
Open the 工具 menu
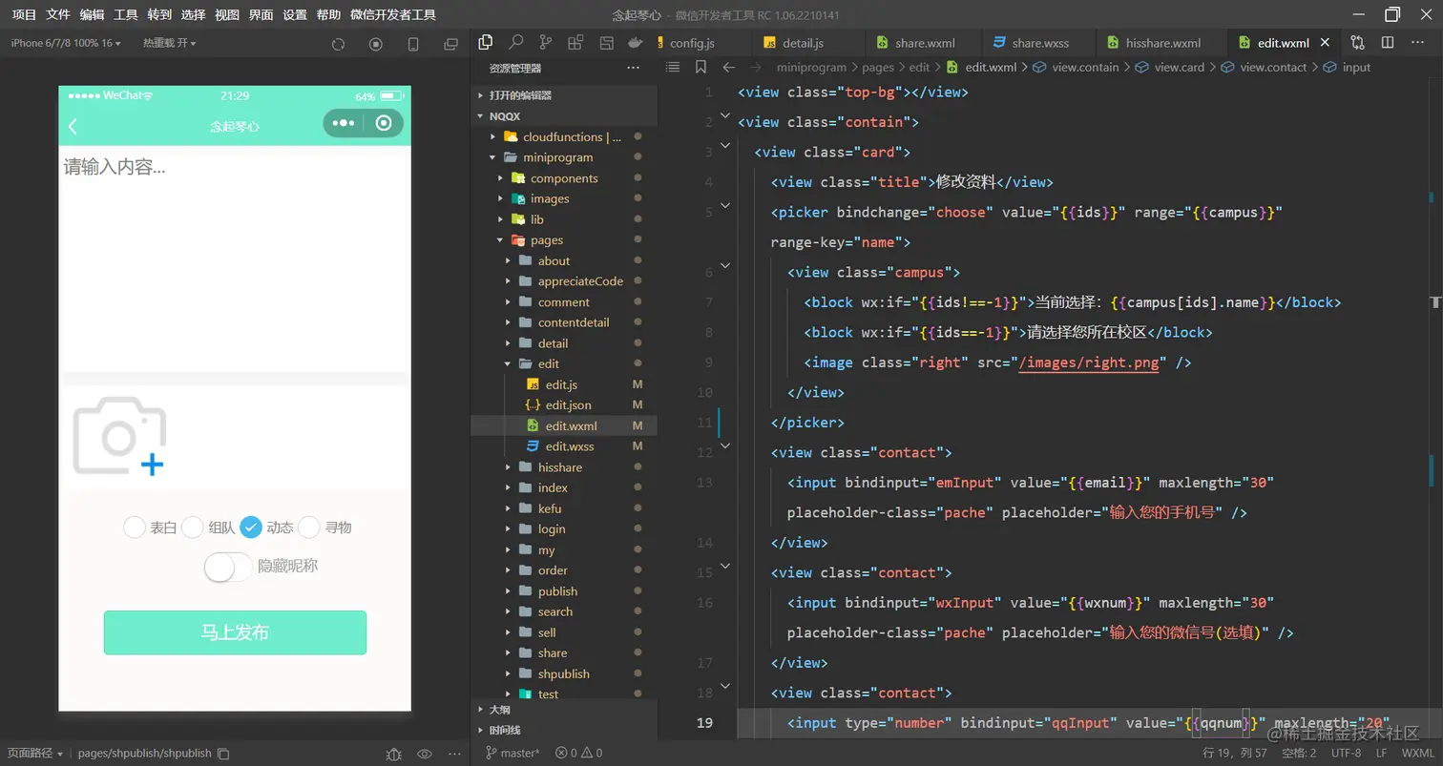126,14
